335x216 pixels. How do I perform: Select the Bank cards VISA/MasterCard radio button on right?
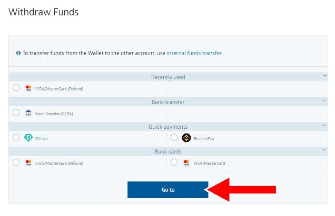[x=174, y=162]
